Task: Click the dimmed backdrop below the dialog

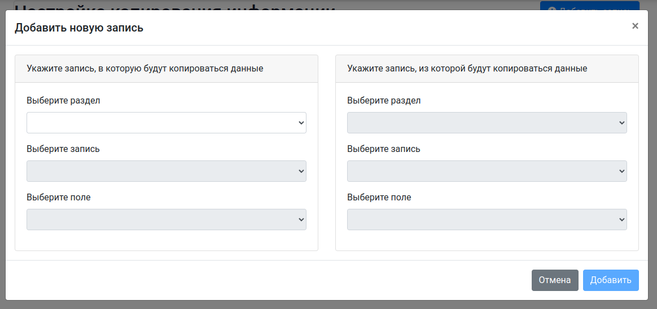Action: pyautogui.click(x=327, y=305)
